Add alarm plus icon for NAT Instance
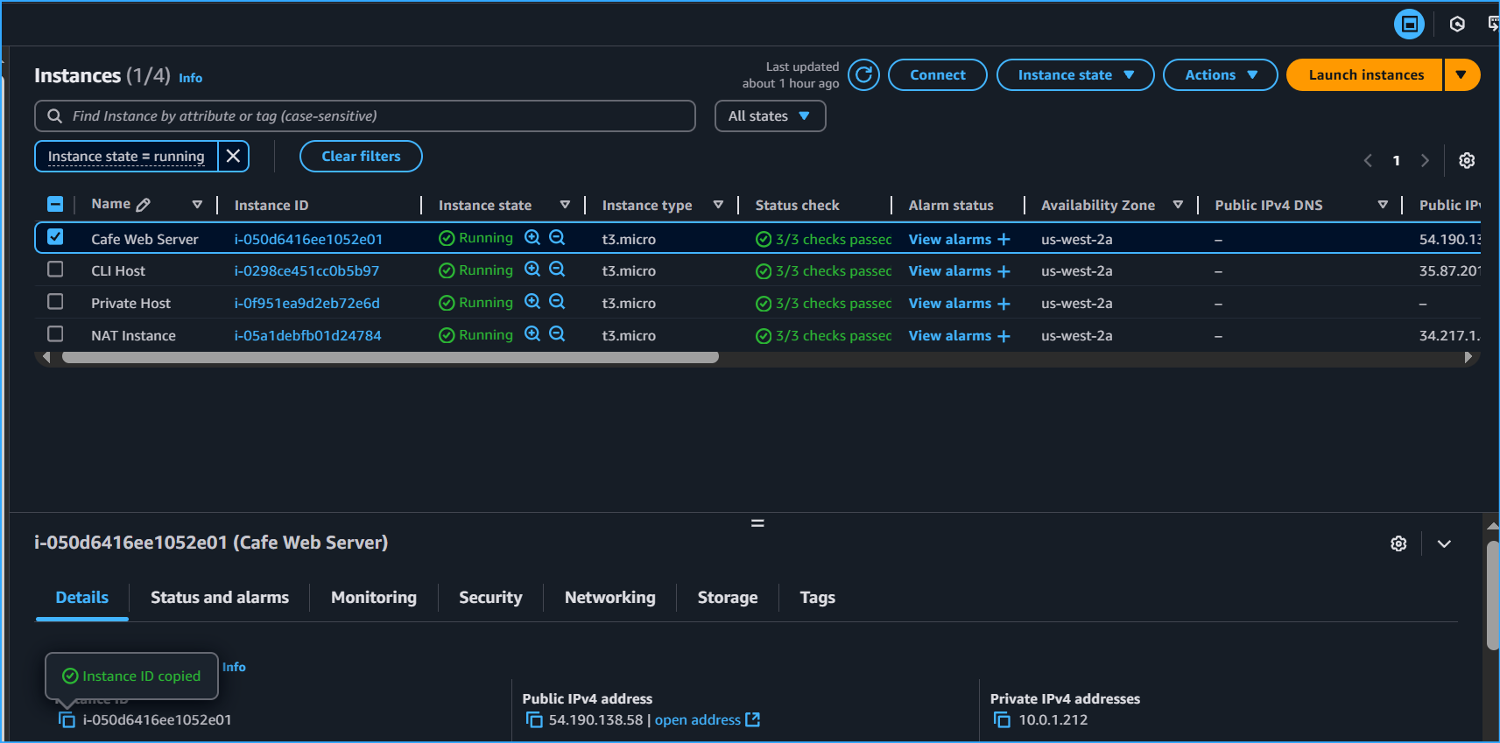The height and width of the screenshot is (743, 1500). click(1004, 336)
